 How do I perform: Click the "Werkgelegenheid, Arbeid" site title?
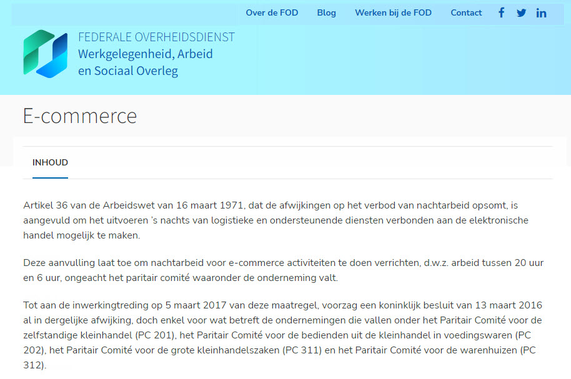pyautogui.click(x=145, y=54)
